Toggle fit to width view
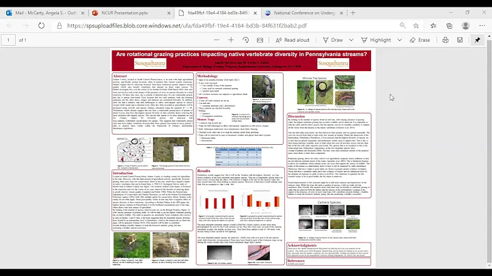The height and width of the screenshot is (276, 492). [260, 40]
